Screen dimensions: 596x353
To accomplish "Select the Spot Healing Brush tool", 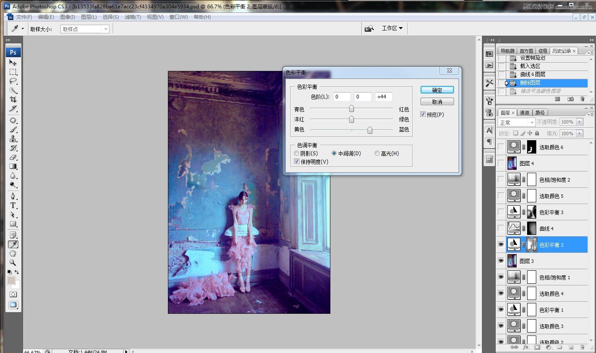I will coord(13,120).
